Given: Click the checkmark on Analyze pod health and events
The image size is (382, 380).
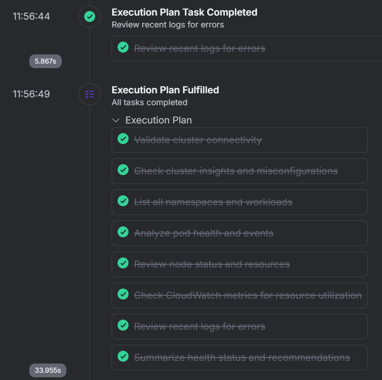Looking at the screenshot, I should (123, 232).
